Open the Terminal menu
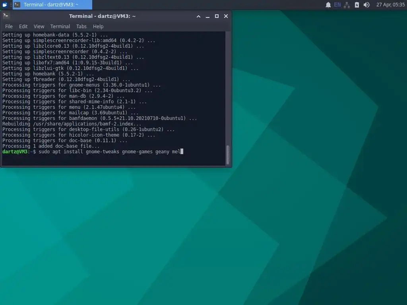 point(60,27)
